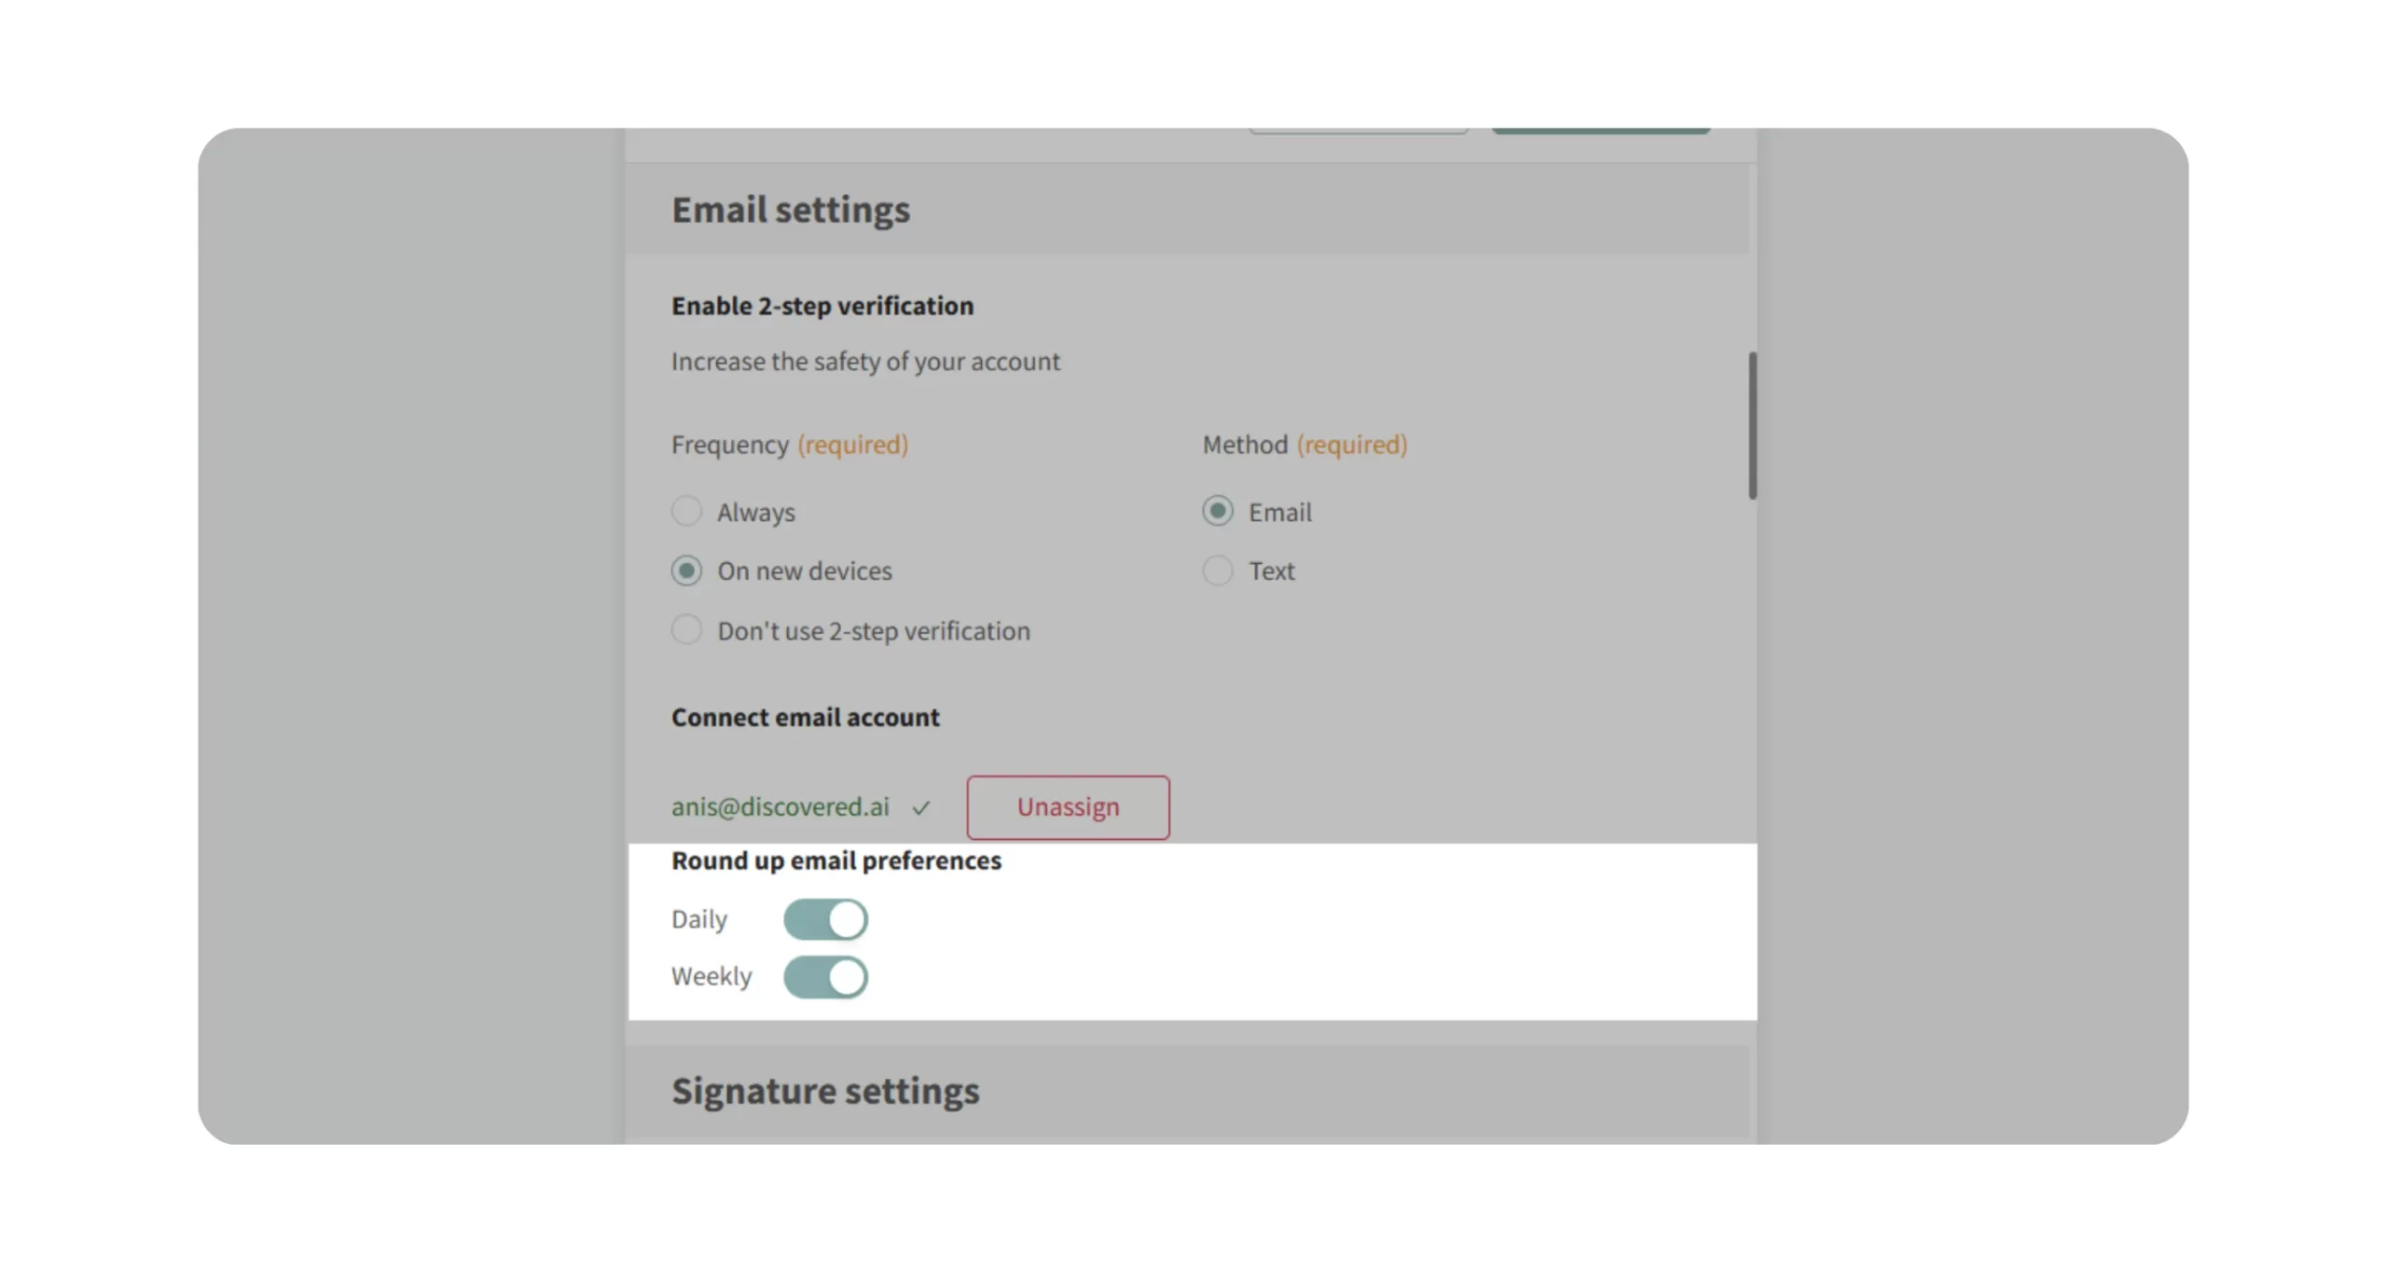
Task: Open the Signature settings section header
Action: point(825,1091)
